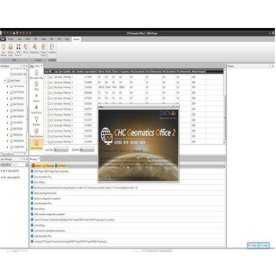Expand the loop C13 table row

[x=45, y=104]
